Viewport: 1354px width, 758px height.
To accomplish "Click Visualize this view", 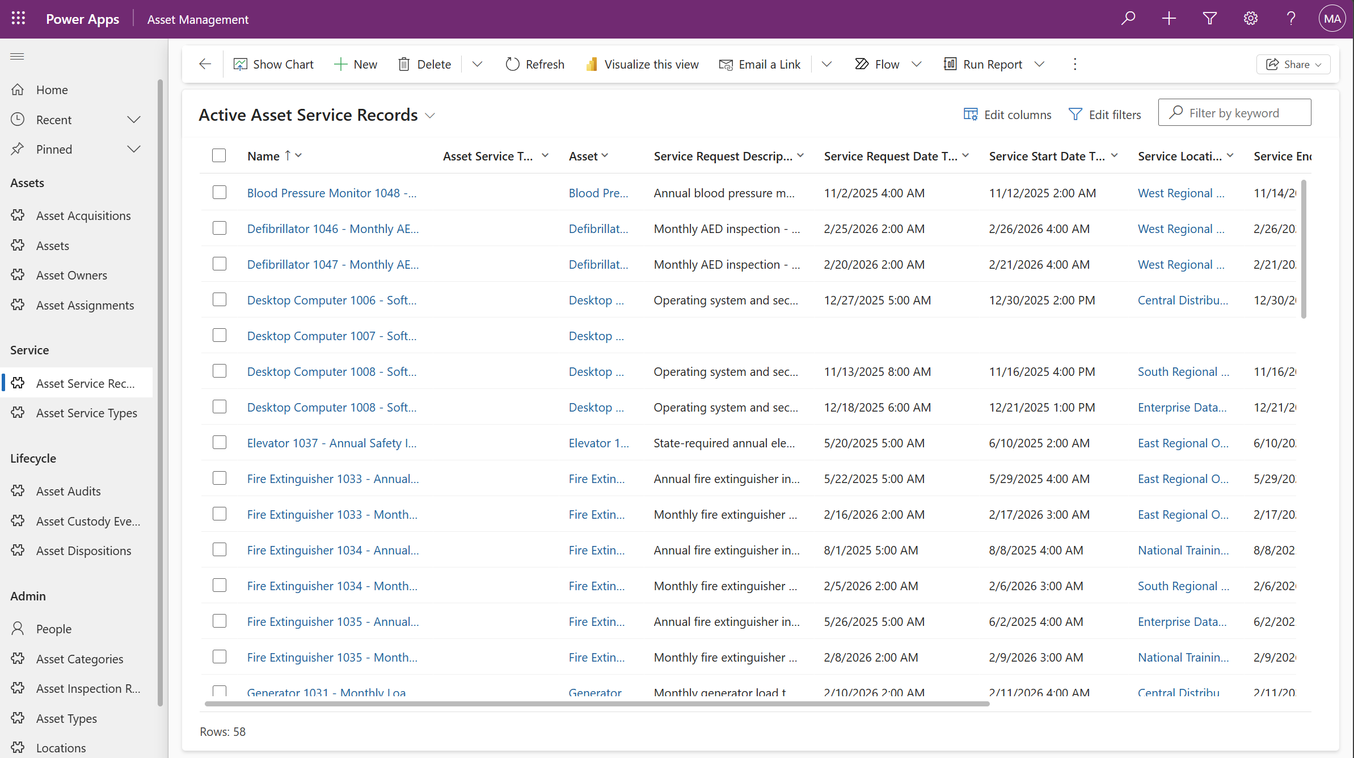I will [x=642, y=64].
